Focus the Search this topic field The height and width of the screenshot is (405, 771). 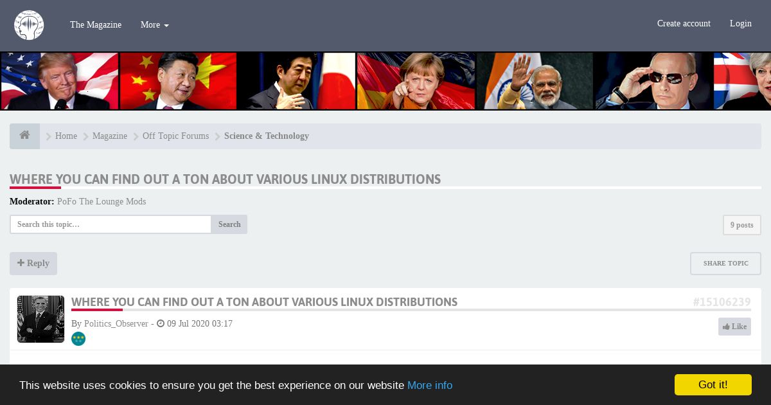111,224
